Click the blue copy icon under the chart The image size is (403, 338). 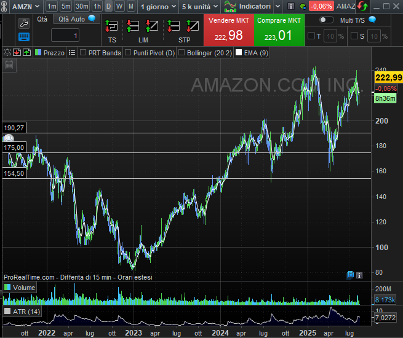[350, 275]
